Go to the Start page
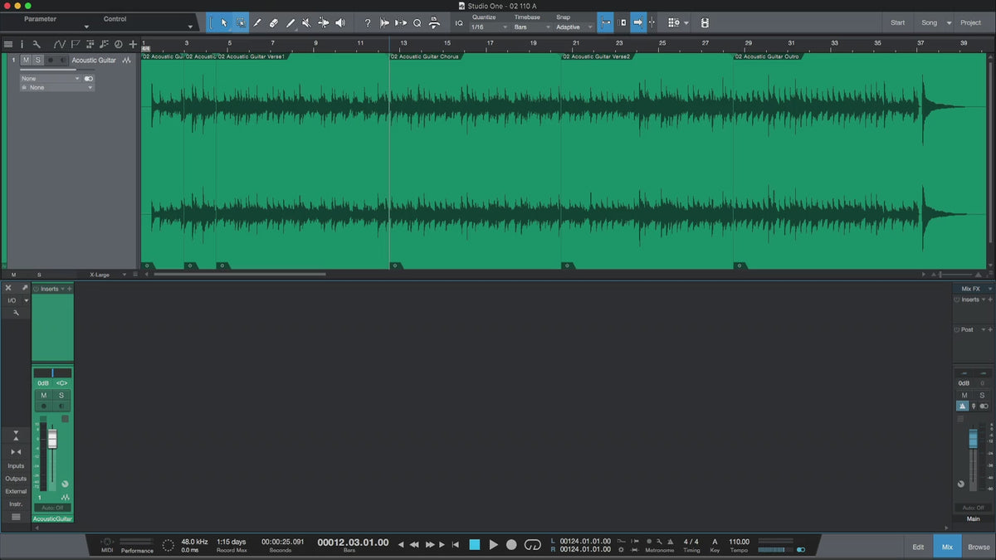 897,22
